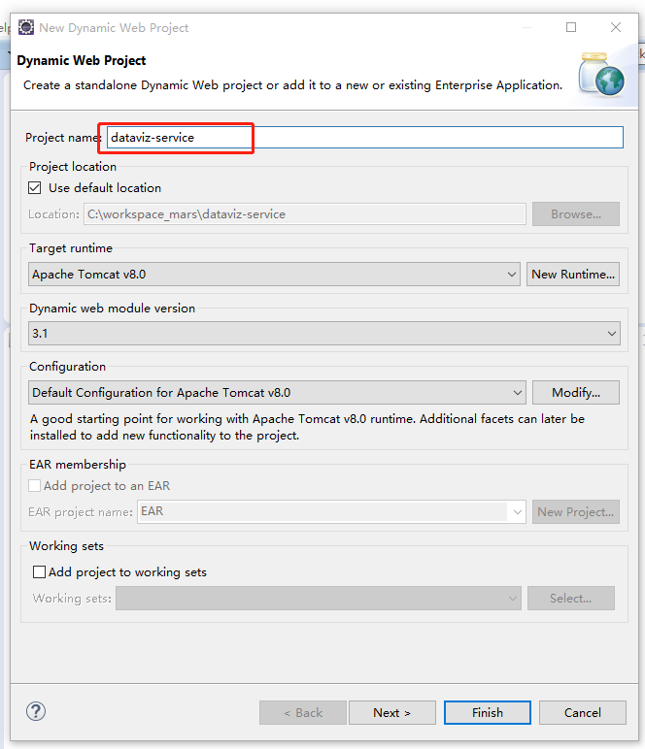Click 'A good starting point' description text
Image resolution: width=645 pixels, height=749 pixels.
point(307,427)
